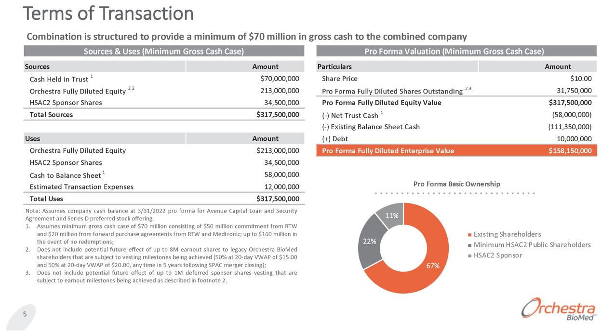Click the Minimum HSAC2 Public Shareholders legend marker
The width and height of the screenshot is (615, 335).
[x=470, y=245]
